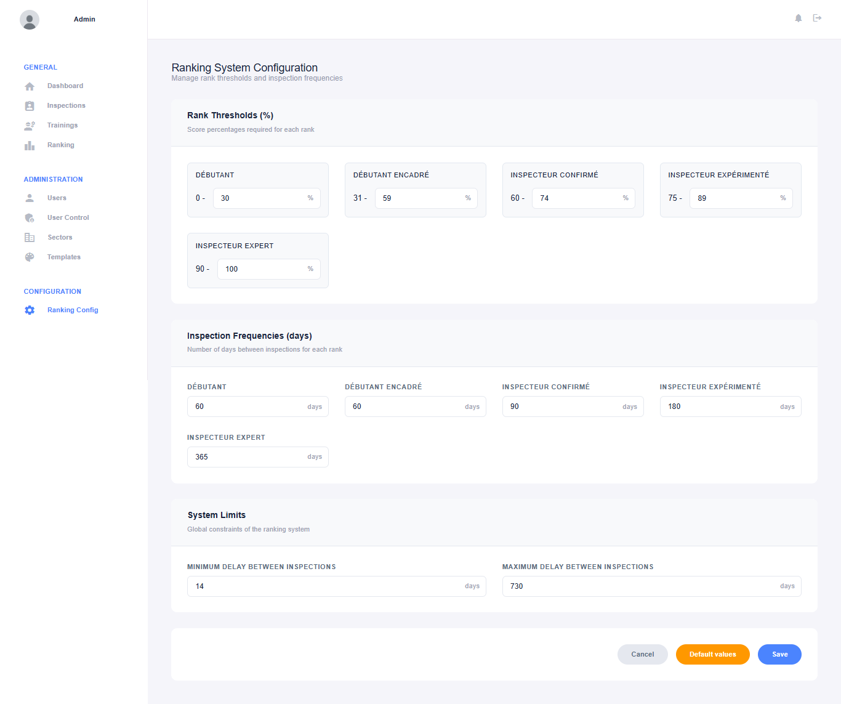Edit the Débutant threshold percentage field
This screenshot has width=841, height=704.
(x=260, y=198)
